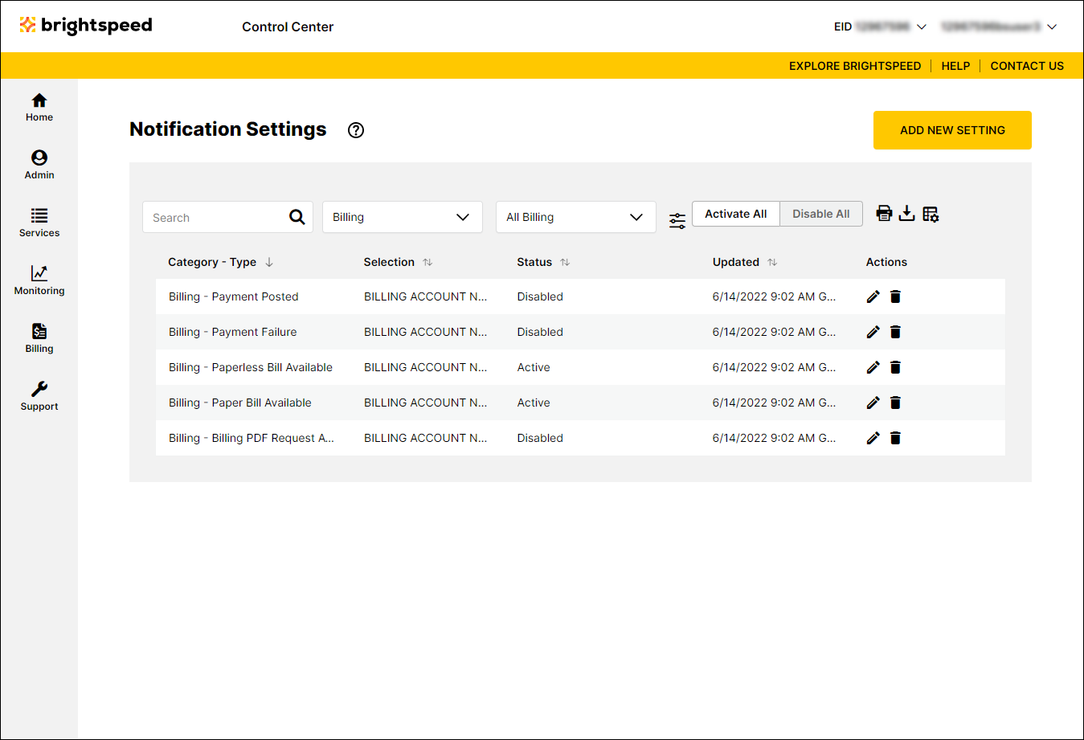Delete the Paper Bill Available notification
The width and height of the screenshot is (1084, 740).
click(x=895, y=403)
